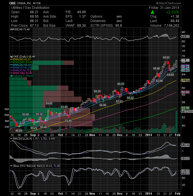Click 'Utilities / Gas Distribution' sector text

[x=30, y=8]
